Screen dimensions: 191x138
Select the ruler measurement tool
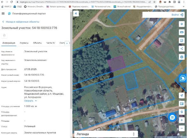(182, 32)
